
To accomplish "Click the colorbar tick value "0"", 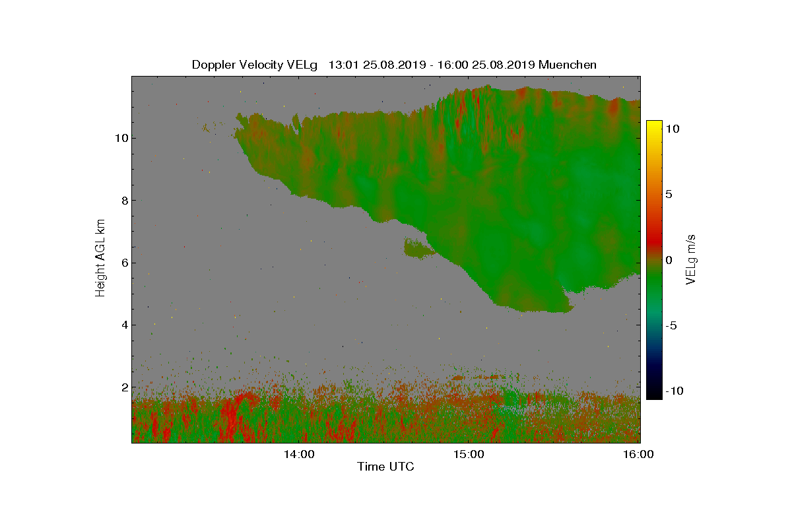I will click(x=669, y=260).
